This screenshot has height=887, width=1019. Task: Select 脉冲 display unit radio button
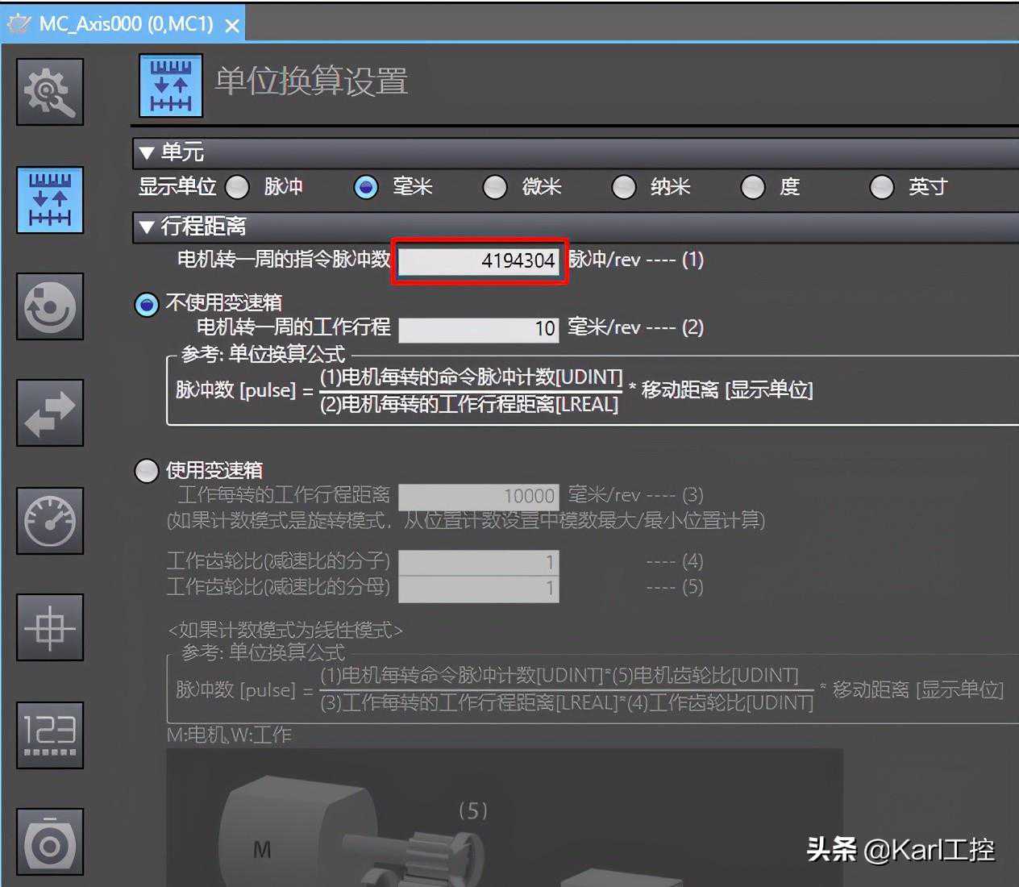[237, 187]
